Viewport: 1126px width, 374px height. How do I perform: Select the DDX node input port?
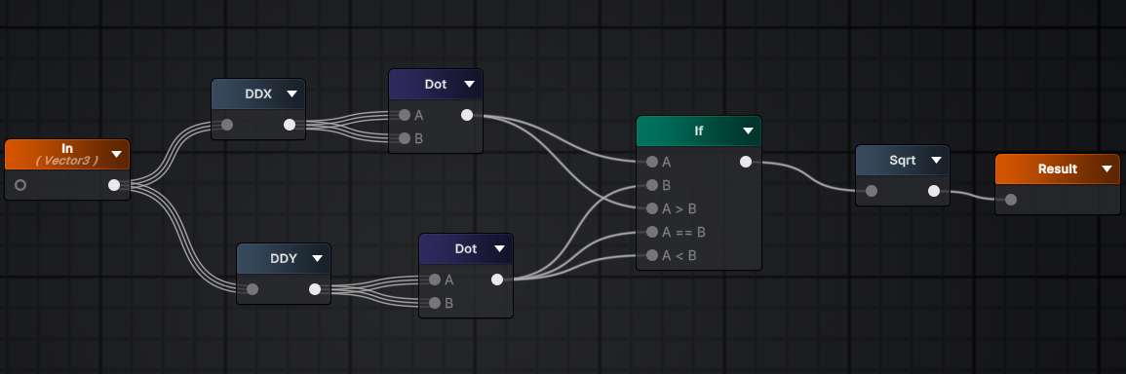227,125
